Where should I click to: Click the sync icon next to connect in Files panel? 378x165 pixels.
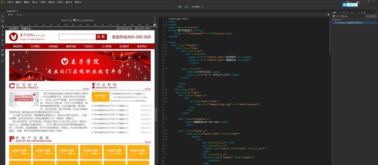tap(337, 16)
